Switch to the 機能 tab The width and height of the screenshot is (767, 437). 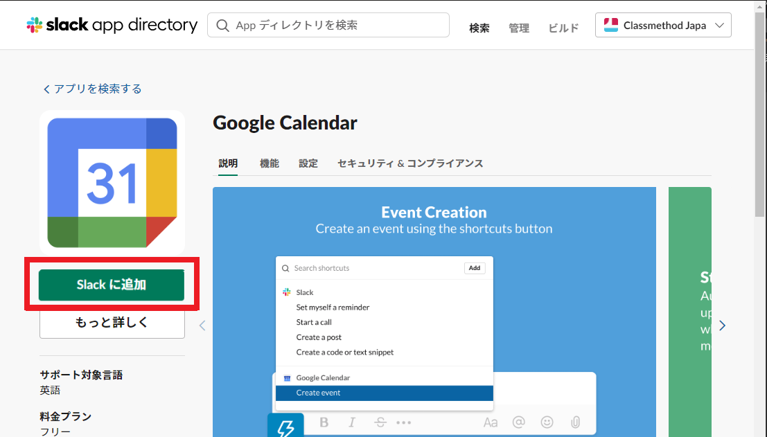click(x=270, y=163)
